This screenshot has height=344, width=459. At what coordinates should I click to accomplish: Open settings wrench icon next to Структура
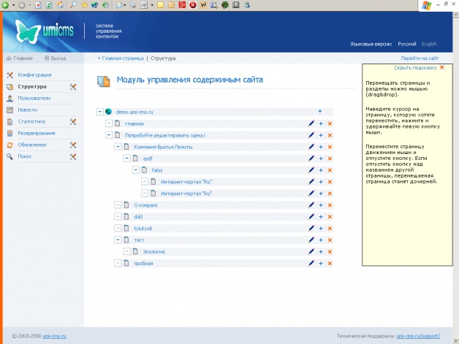coord(73,86)
